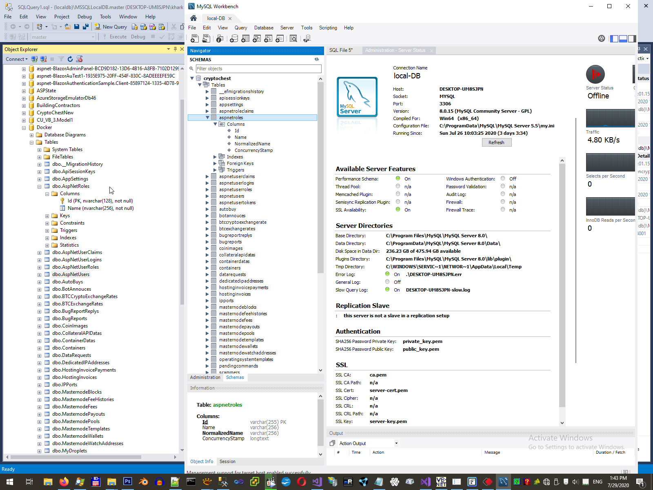653x490 pixels.
Task: Select the Object Info tab
Action: 202,461
